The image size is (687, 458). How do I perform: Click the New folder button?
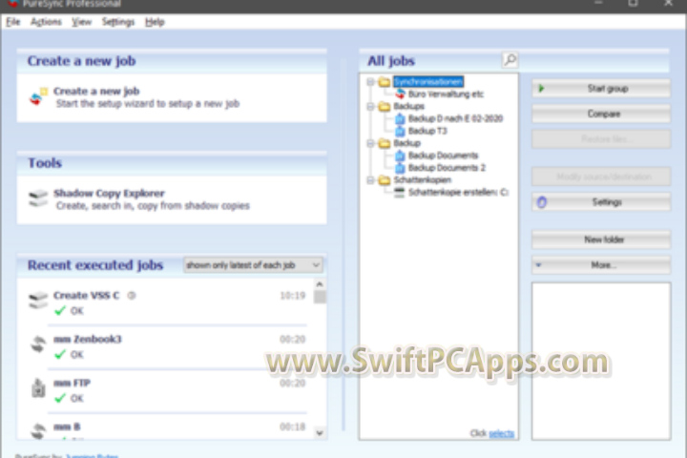pos(601,239)
